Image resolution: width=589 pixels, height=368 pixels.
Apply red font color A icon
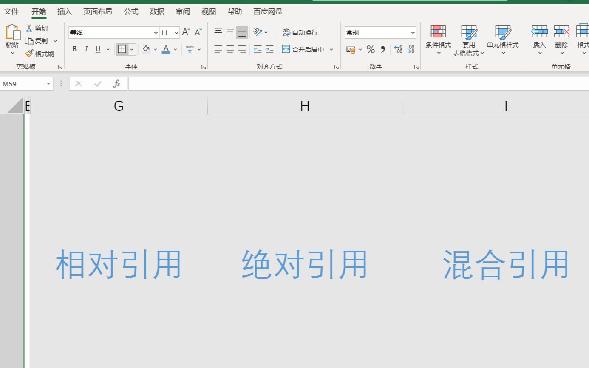[166, 49]
